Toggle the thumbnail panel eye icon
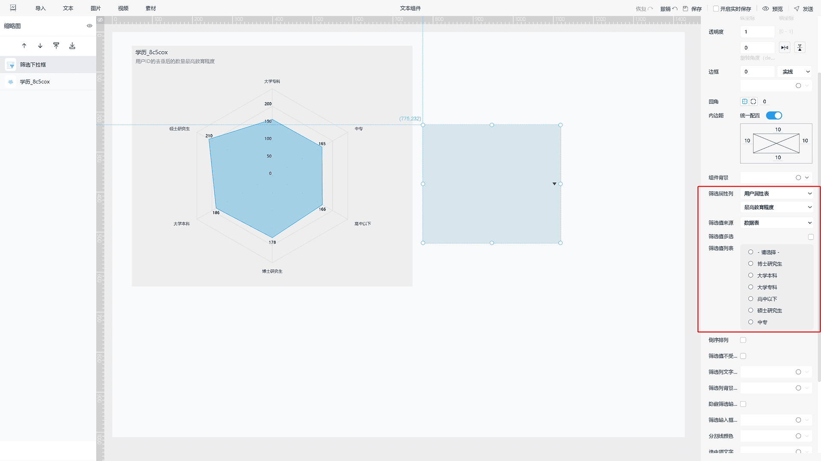 (89, 26)
